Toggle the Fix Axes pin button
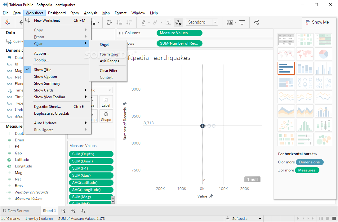 [178, 22]
